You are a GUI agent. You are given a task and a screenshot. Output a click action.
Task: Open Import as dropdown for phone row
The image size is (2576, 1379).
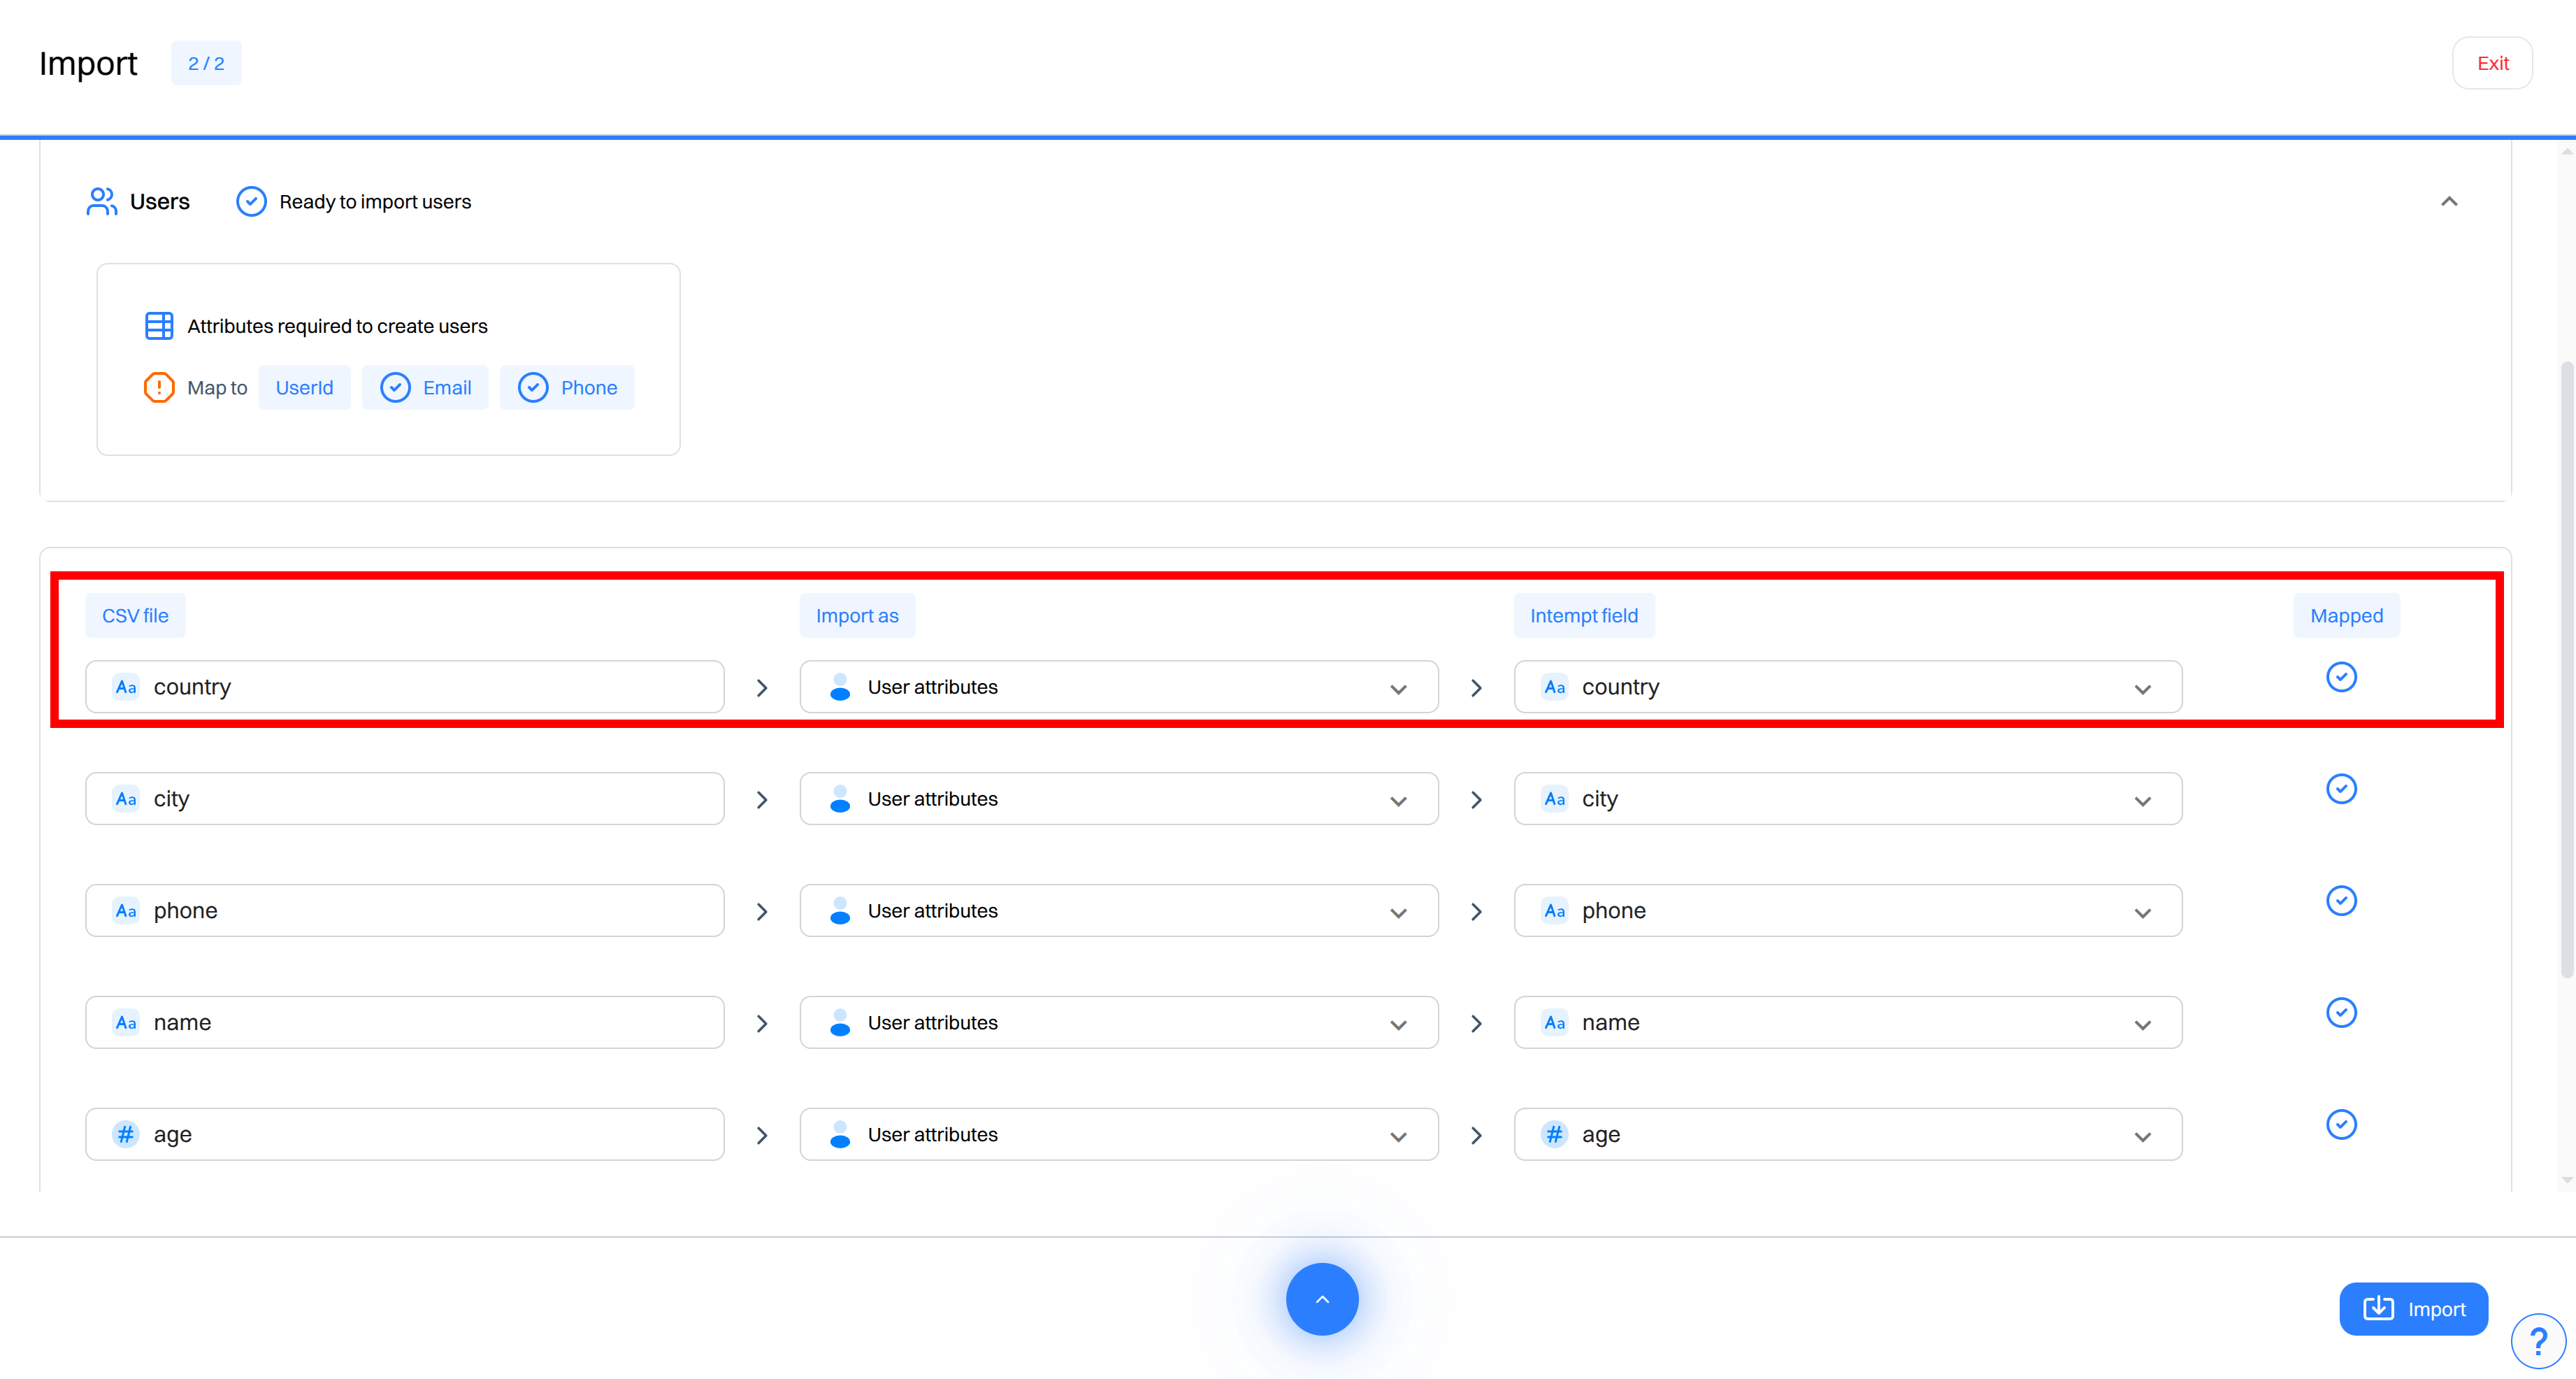point(1119,911)
